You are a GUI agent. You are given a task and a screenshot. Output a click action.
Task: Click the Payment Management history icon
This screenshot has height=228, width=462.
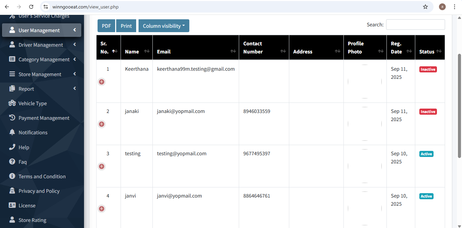tap(12, 118)
